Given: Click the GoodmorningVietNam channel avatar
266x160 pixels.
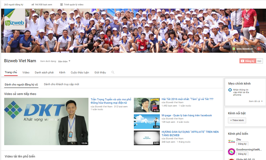Looking at the screenshot, I should point(231,152).
